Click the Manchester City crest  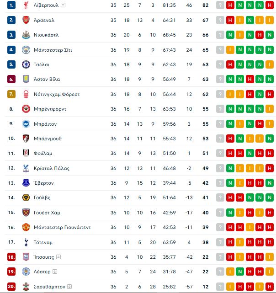click(x=26, y=50)
